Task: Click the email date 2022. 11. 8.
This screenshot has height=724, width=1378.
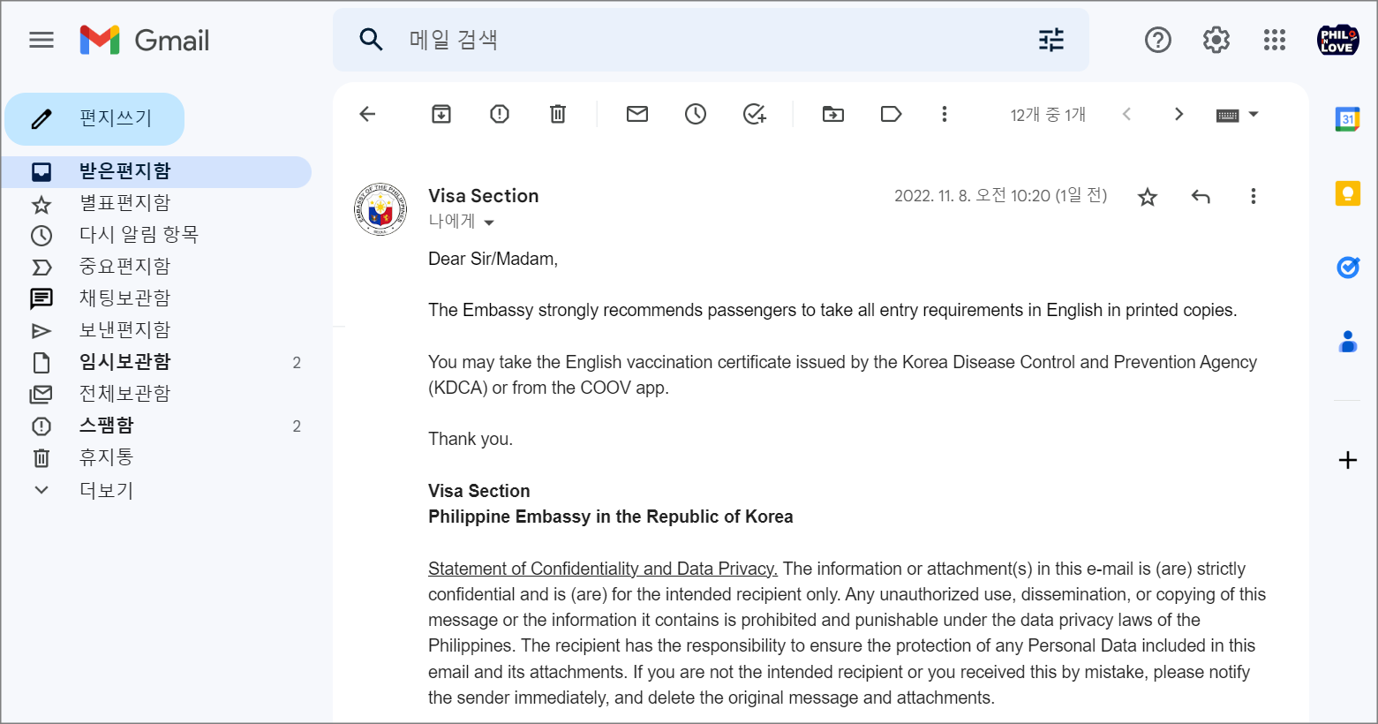Action: click(x=1001, y=196)
